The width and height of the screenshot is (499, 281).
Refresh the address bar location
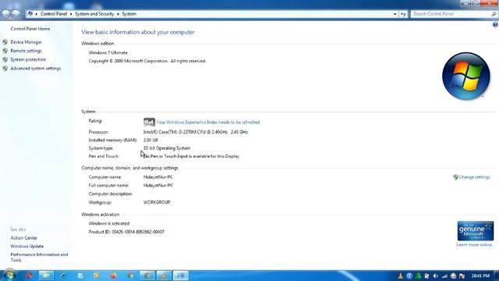coord(403,14)
